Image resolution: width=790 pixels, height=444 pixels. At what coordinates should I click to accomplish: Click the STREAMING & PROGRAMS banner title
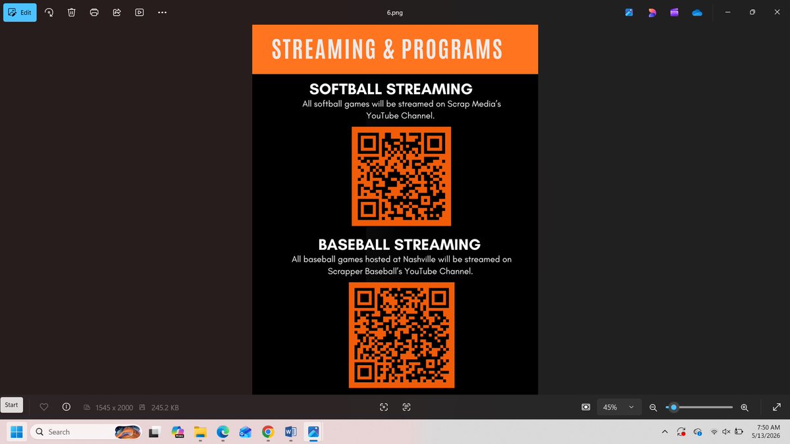[387, 49]
